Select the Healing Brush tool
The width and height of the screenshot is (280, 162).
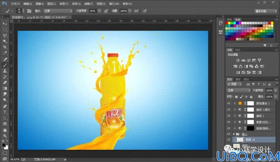5,59
